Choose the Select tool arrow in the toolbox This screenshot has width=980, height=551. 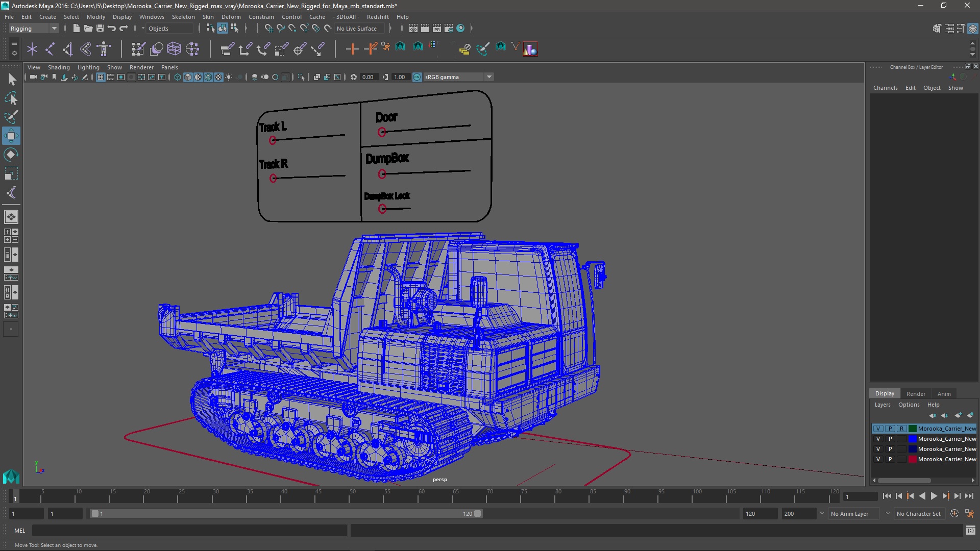tap(11, 79)
